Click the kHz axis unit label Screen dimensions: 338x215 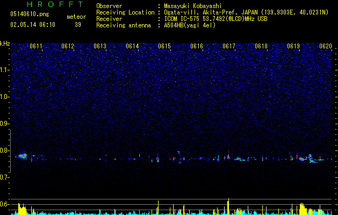coord(5,44)
